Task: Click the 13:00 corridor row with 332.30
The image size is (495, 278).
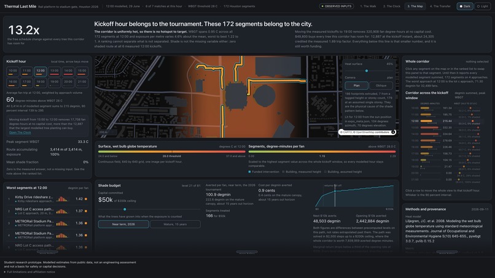Action: click(446, 128)
